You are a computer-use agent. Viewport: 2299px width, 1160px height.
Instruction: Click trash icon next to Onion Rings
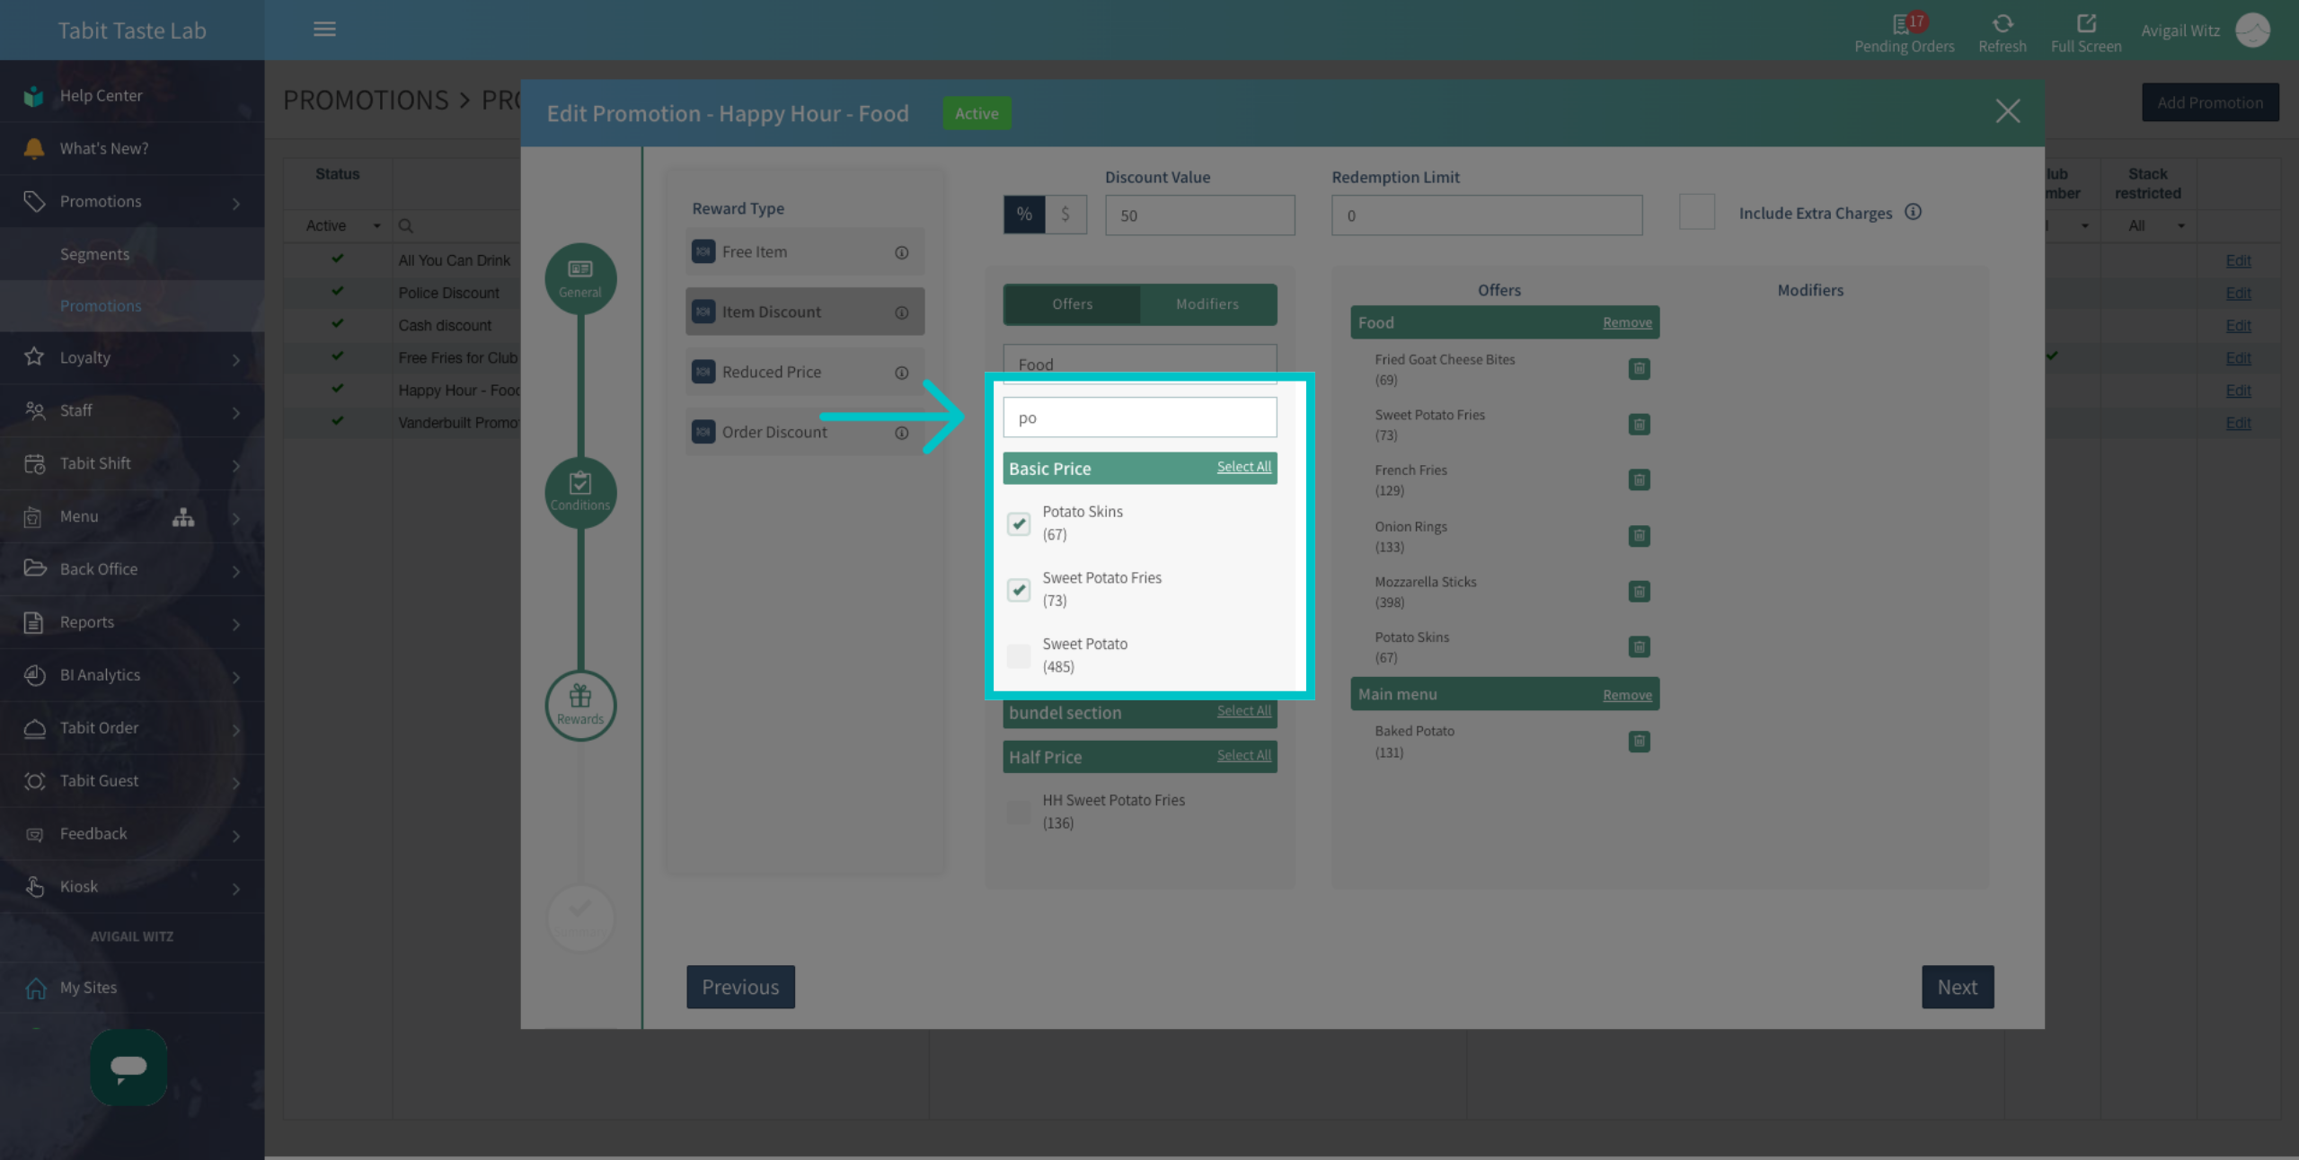tap(1639, 536)
